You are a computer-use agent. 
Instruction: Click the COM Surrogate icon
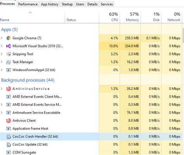[x=9, y=152]
